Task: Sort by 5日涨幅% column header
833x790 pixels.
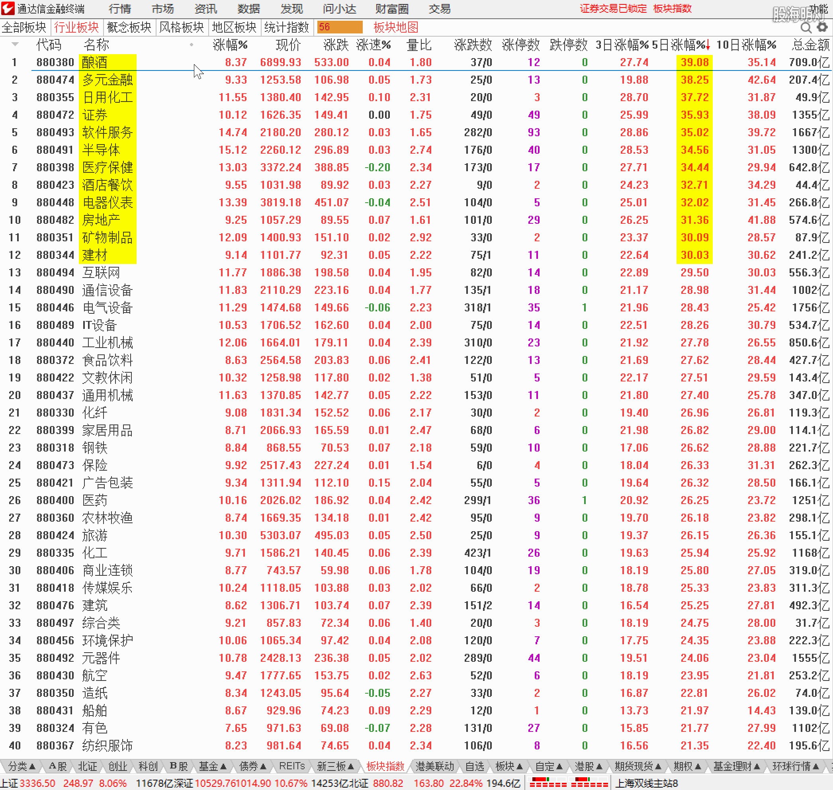Action: click(x=681, y=45)
